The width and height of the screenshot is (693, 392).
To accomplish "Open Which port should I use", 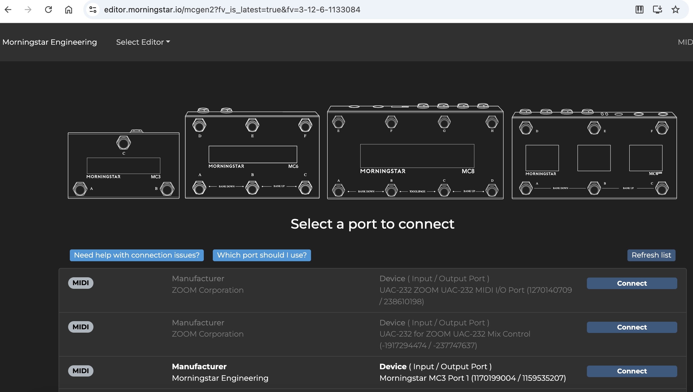I will 262,255.
